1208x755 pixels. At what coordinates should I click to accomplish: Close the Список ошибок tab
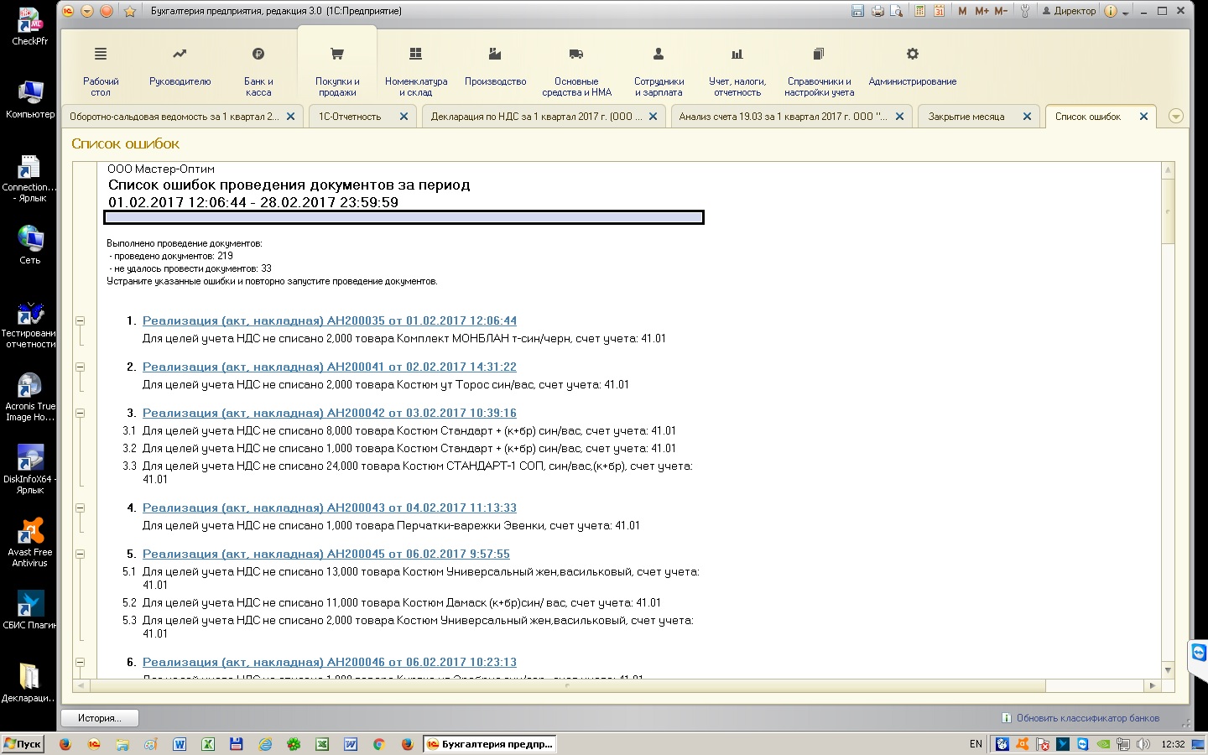pos(1143,117)
